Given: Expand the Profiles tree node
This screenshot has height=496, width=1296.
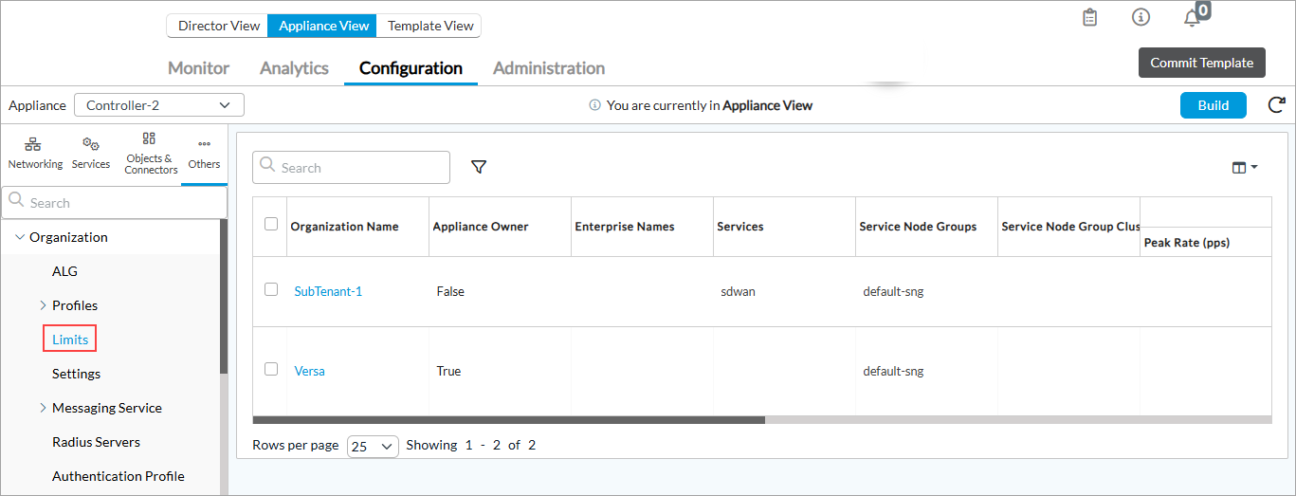Looking at the screenshot, I should [44, 305].
